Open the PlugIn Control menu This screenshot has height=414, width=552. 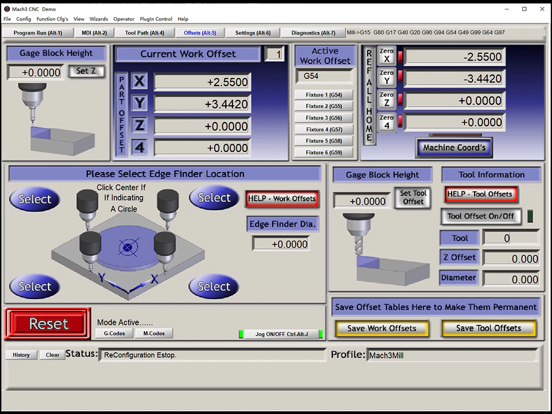pos(156,19)
